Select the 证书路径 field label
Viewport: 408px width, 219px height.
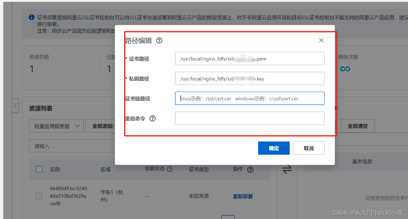[139, 59]
